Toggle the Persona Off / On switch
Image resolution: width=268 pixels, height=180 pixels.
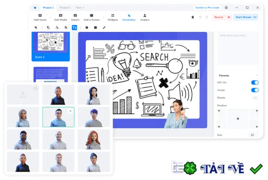[x=255, y=82]
